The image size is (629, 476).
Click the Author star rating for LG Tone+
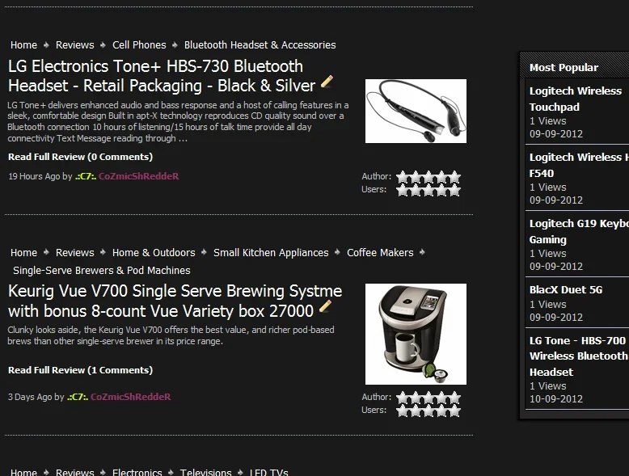(x=428, y=176)
